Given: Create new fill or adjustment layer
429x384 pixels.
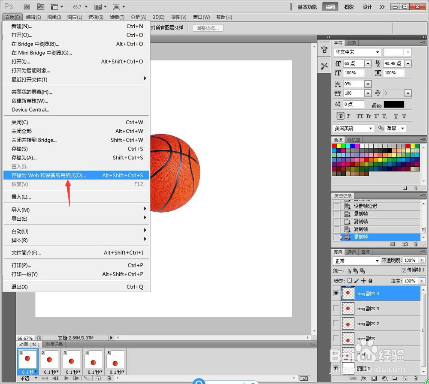Looking at the screenshot, I should coord(385,378).
